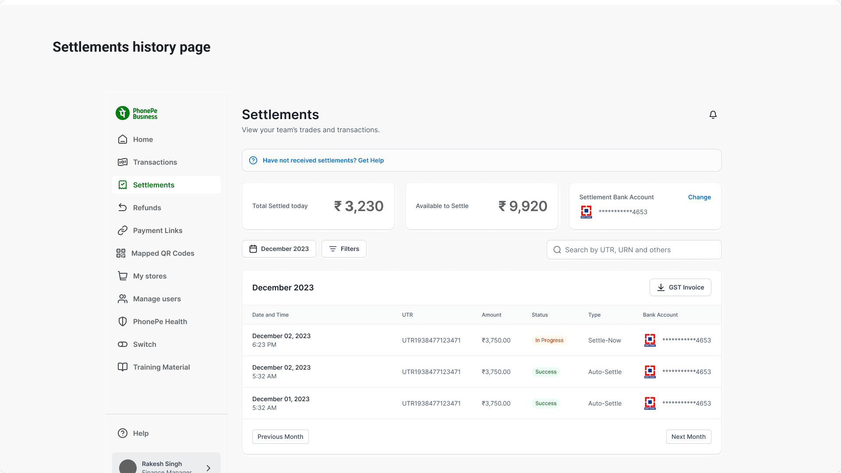Go to Next Month
The image size is (841, 473).
pos(688,437)
